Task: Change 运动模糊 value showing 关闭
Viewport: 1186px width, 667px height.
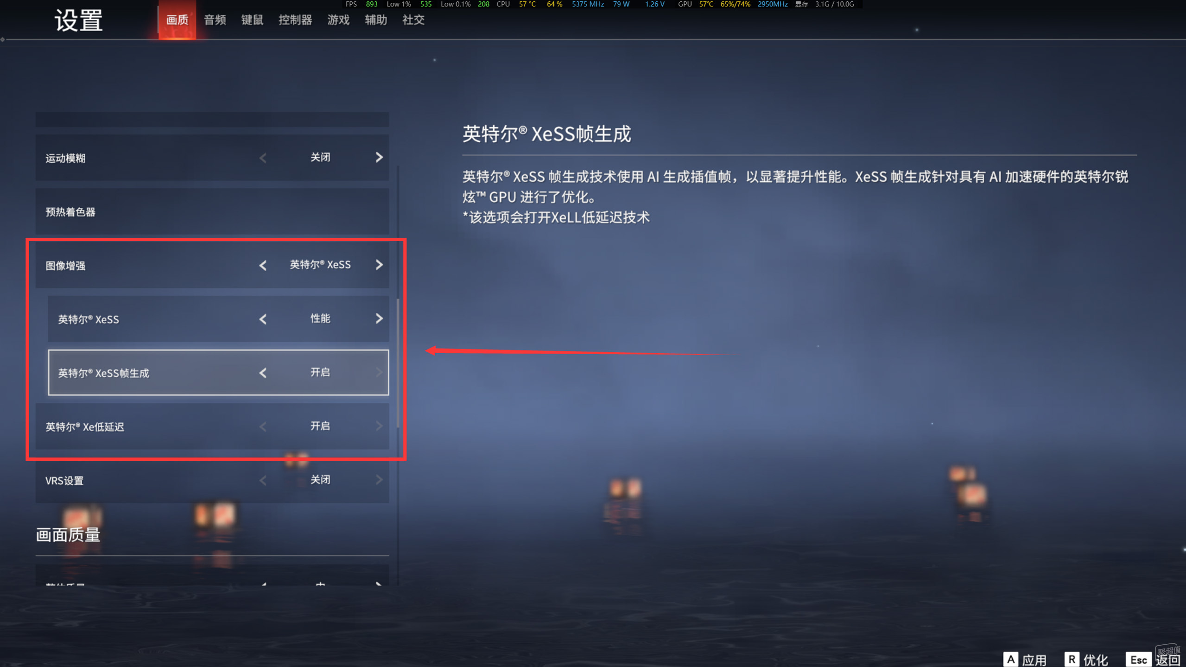Action: click(x=320, y=158)
